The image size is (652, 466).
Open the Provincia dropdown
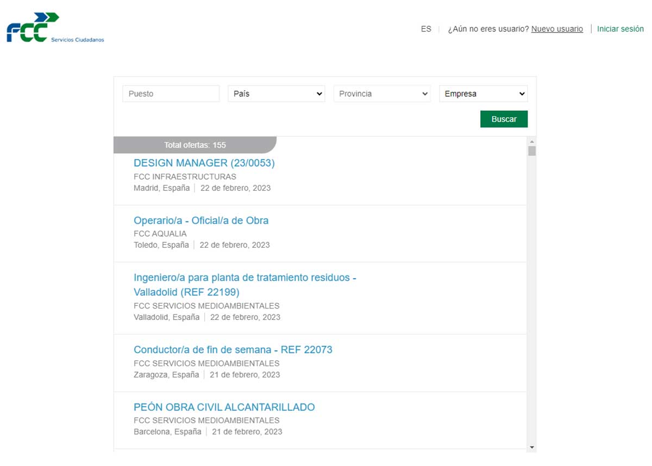(382, 93)
